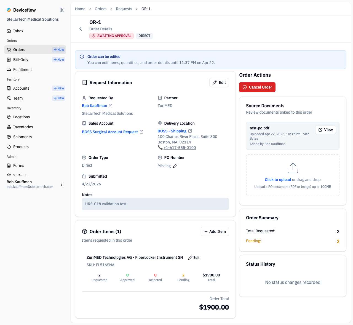Click the upload arrow icon
353x325 pixels.
point(293,168)
